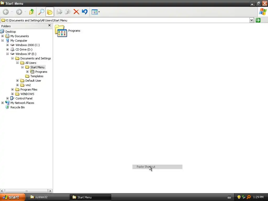The image size is (268, 201).
Task: Select Recycle Bin in tree
Action: (x=18, y=107)
